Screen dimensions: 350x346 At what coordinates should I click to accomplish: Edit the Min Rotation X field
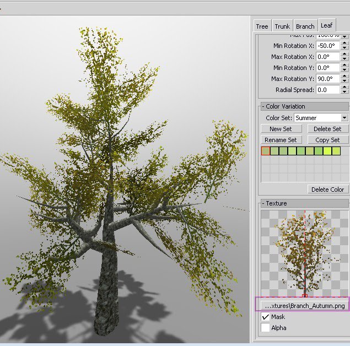(x=328, y=46)
